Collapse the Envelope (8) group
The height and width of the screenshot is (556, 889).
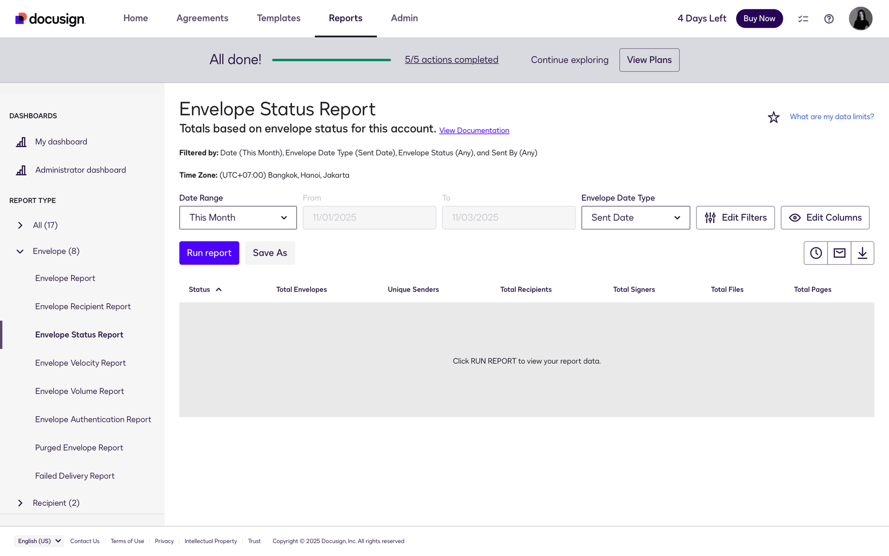coord(20,251)
